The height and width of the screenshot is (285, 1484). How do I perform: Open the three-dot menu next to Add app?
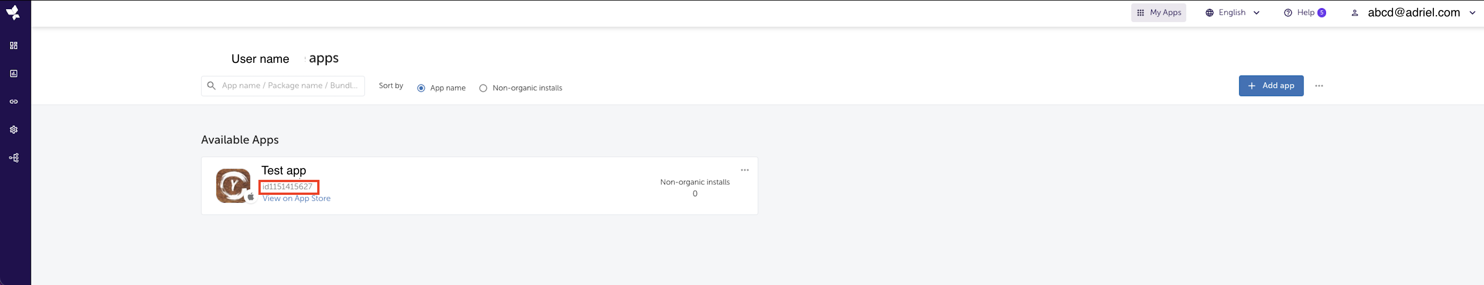click(x=1319, y=86)
